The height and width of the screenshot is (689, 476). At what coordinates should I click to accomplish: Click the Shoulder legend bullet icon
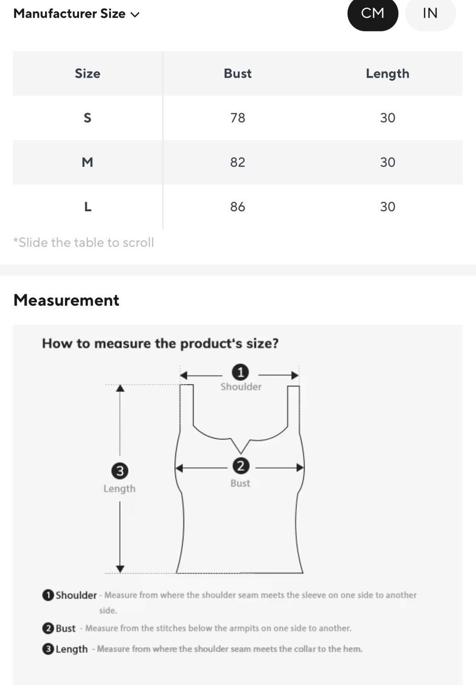(48, 595)
